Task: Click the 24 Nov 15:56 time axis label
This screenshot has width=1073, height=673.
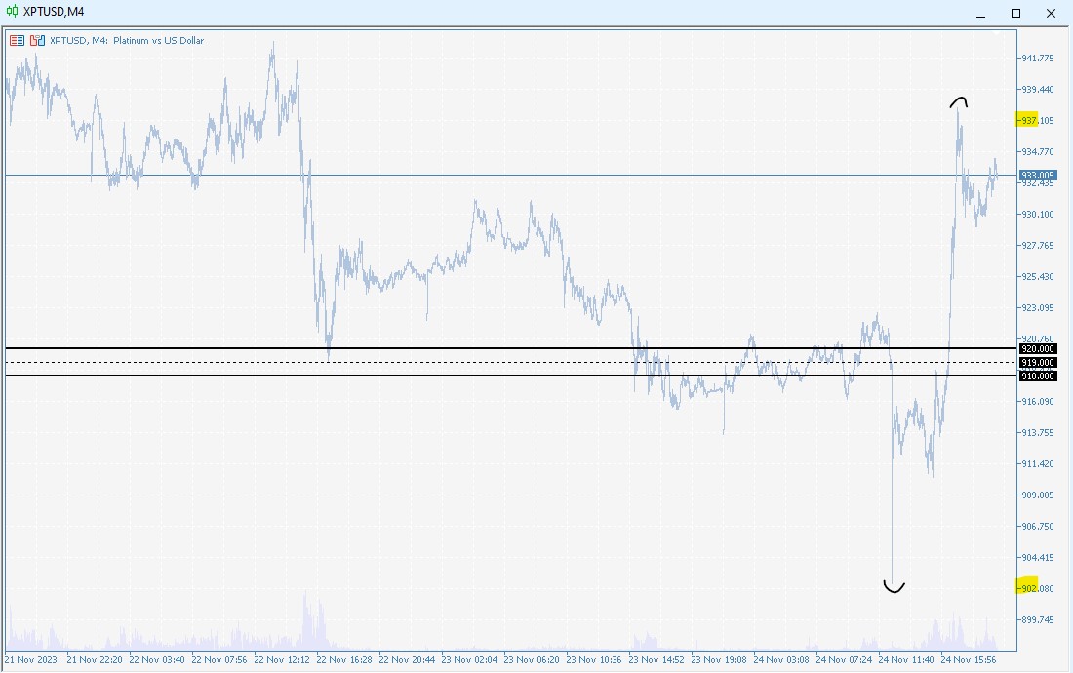Action: 969,660
